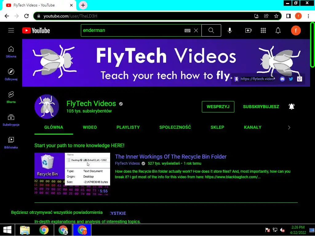Viewport: 315px width, 236px height.
Task: Open a new tab with the plus button
Action: coord(83,5)
